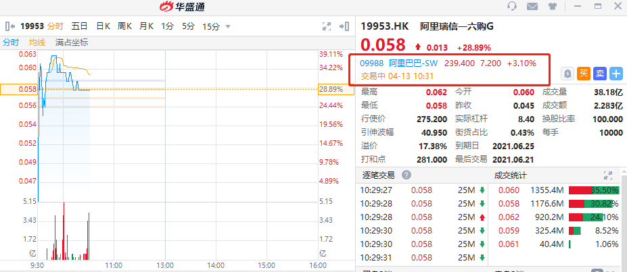Click the 换股比率 value 100.000
The image size is (627, 272).
[x=607, y=119]
